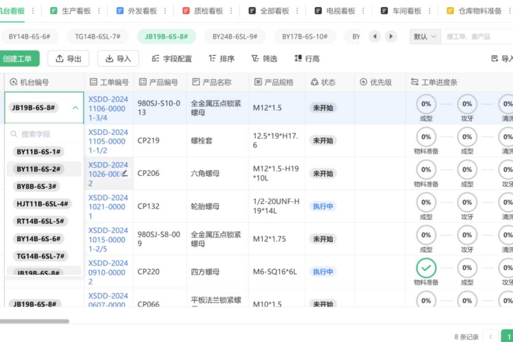
Task: Open the 电视看板 board
Action: click(340, 10)
